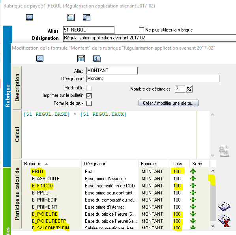236x235 pixels.
Task: Switch to the Description vertical tab
Action: point(17,88)
